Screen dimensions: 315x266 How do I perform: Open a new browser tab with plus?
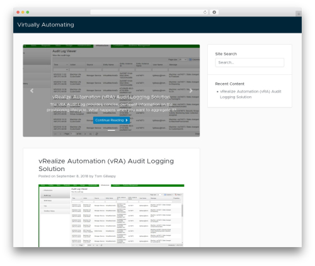pyautogui.click(x=299, y=14)
